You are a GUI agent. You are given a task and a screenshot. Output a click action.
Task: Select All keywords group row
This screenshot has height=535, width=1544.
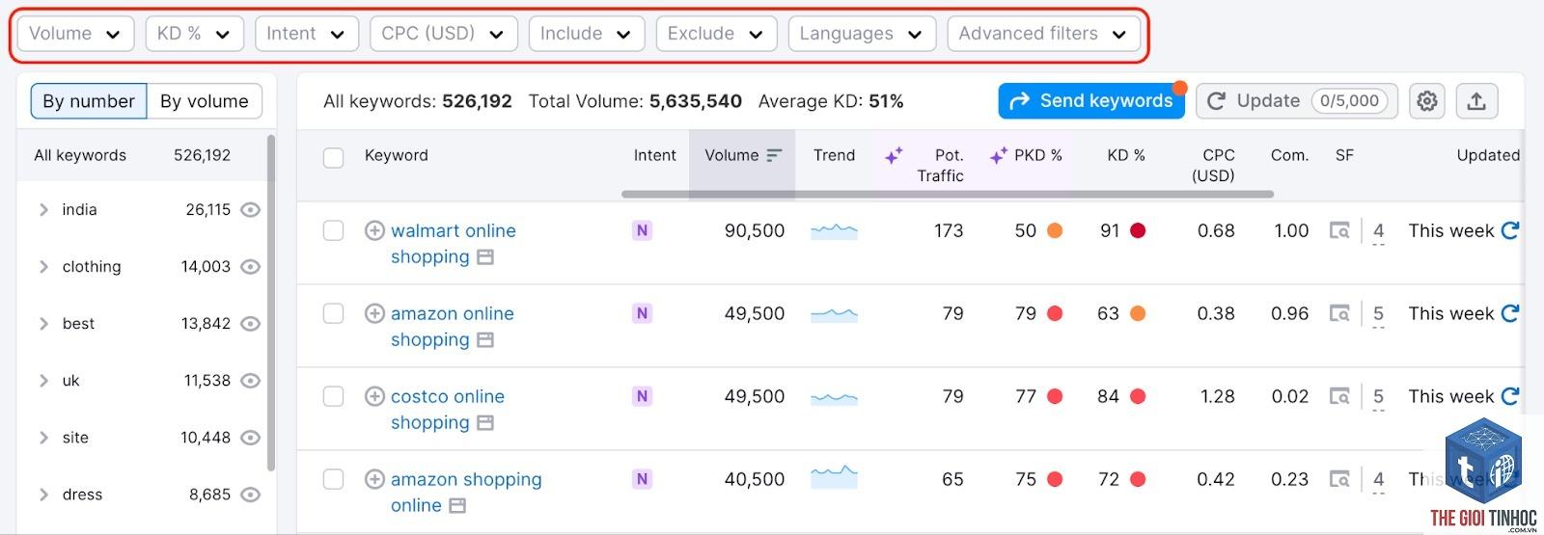[x=141, y=155]
